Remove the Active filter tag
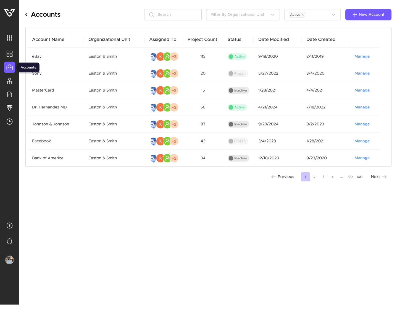The height and width of the screenshot is (312, 405). (x=303, y=15)
